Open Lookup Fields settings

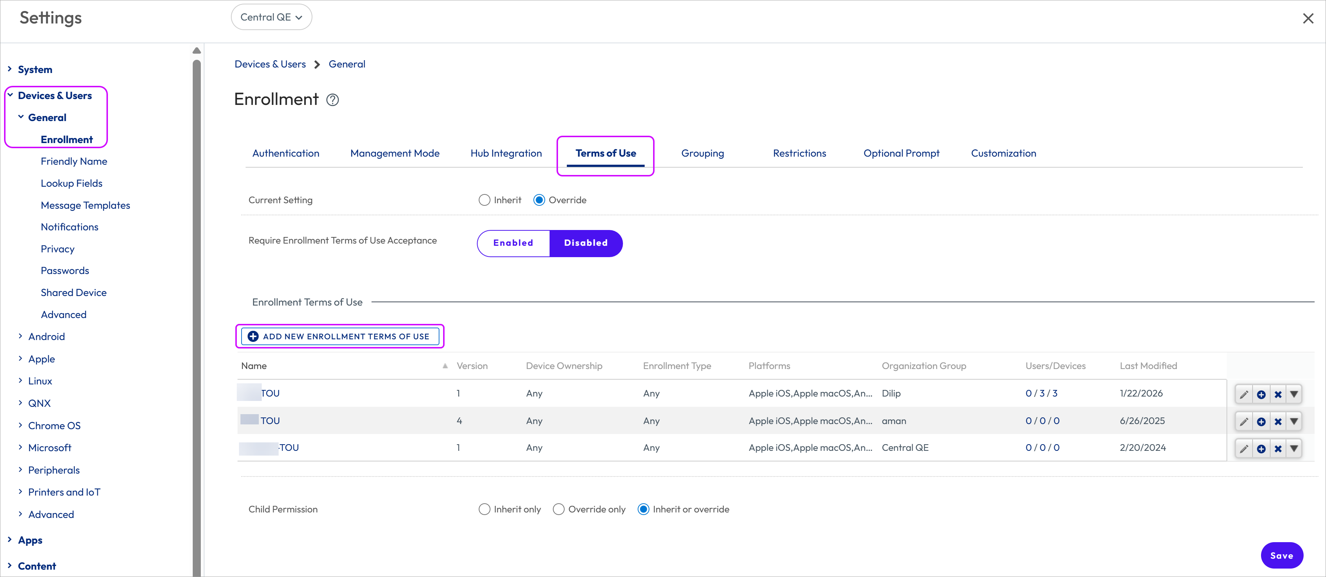(x=72, y=183)
